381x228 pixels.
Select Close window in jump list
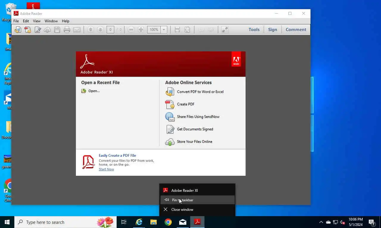point(198,210)
